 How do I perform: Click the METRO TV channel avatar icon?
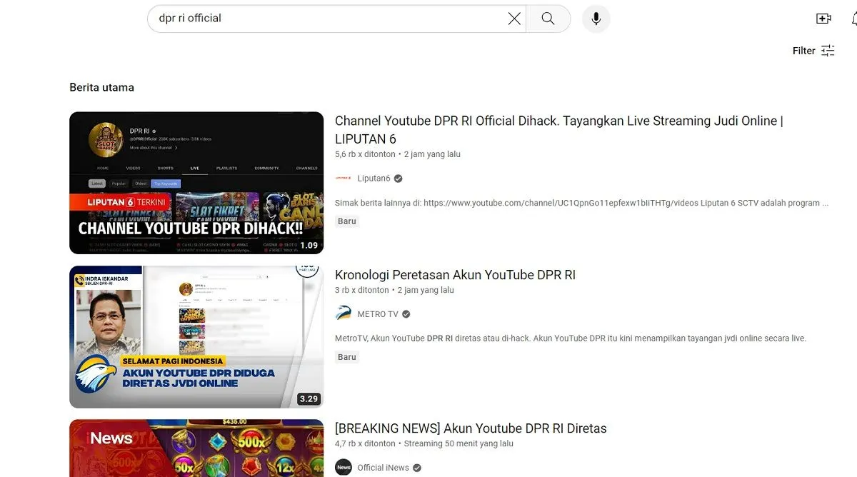pos(344,313)
